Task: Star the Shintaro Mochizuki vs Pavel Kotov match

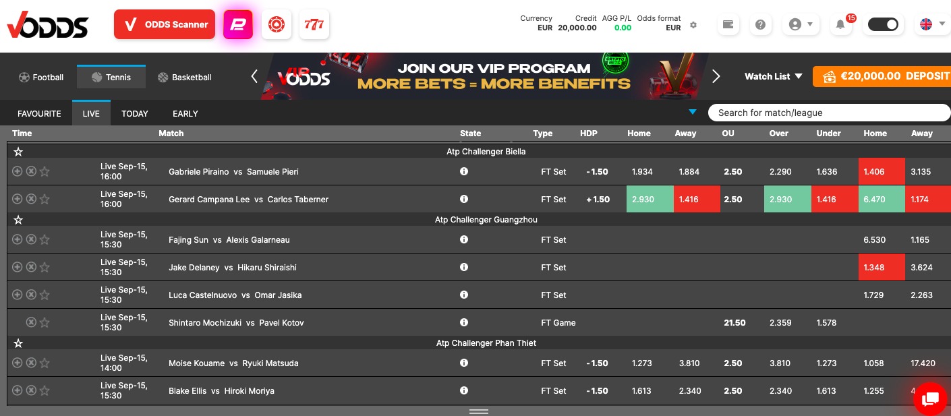Action: [45, 322]
